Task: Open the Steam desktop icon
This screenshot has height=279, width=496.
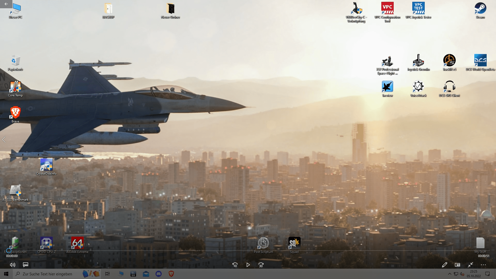Action: pos(480,11)
